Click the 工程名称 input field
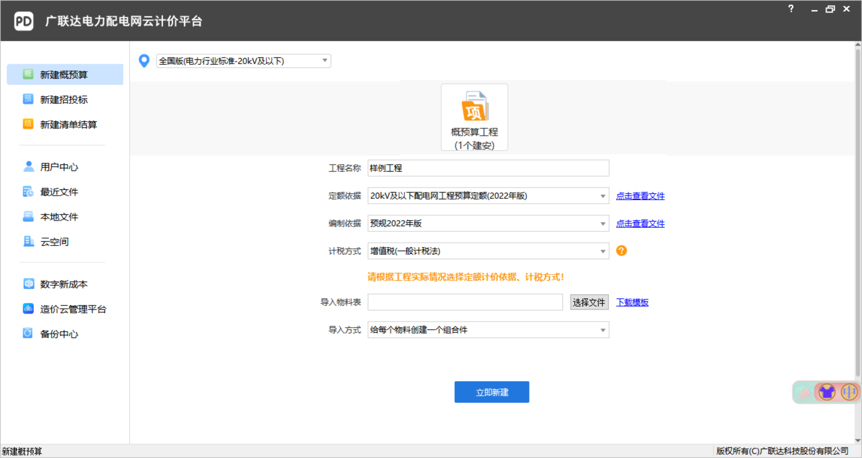862x458 pixels. [488, 168]
